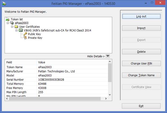Select the Total Memory field row
This screenshot has width=167, height=113.
tap(56, 84)
